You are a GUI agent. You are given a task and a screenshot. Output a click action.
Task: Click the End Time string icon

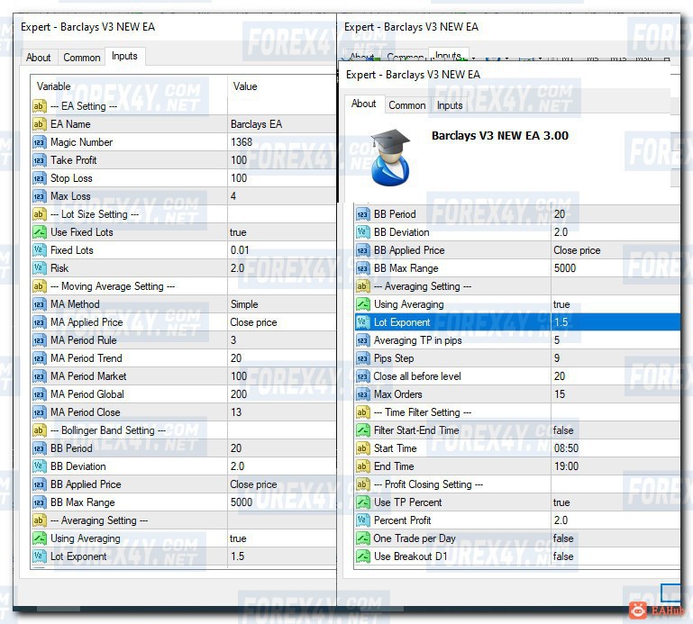362,466
